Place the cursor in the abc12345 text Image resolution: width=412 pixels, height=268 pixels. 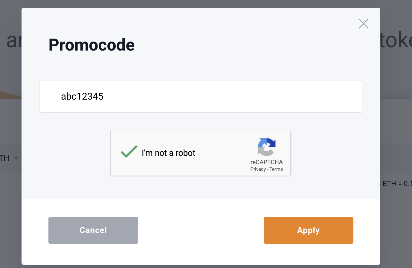click(82, 96)
